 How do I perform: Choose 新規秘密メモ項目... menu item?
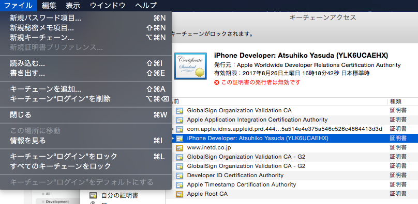[86, 28]
